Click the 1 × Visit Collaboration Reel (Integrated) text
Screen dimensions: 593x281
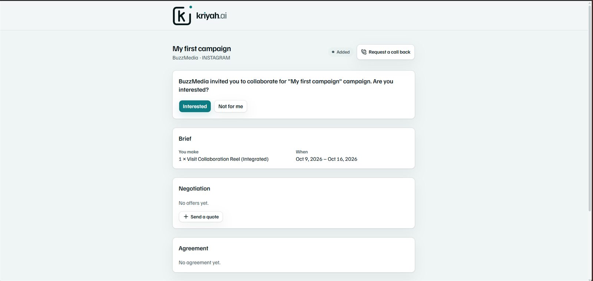(223, 159)
